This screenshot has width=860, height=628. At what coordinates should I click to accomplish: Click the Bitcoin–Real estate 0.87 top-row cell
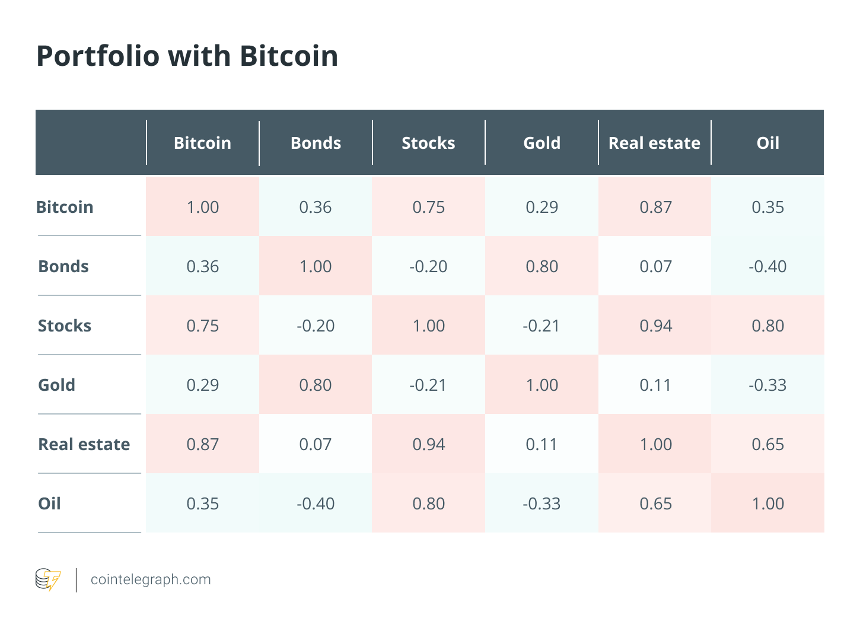655,206
